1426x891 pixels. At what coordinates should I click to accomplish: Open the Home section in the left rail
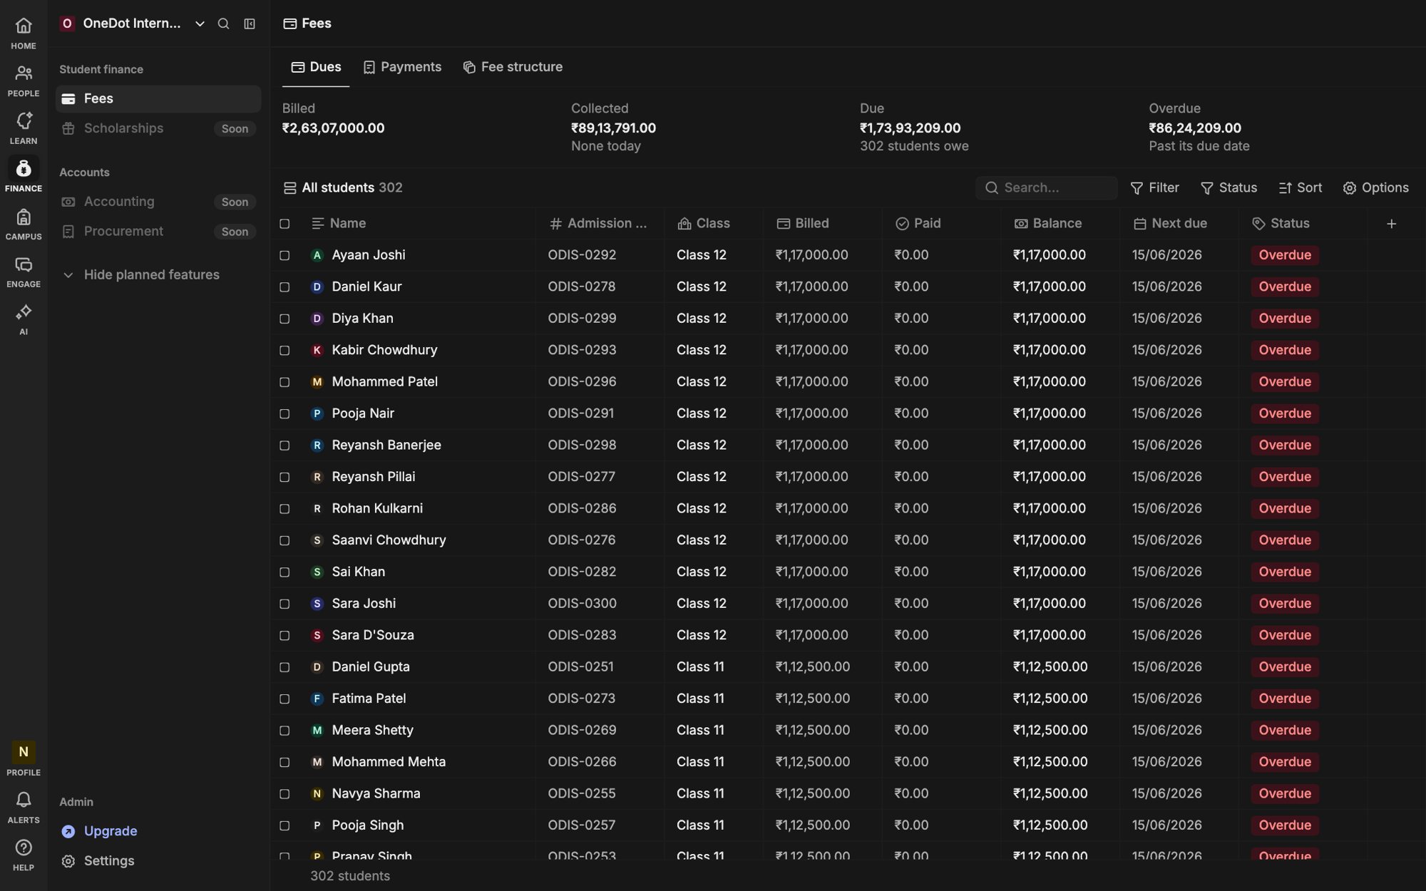click(24, 33)
